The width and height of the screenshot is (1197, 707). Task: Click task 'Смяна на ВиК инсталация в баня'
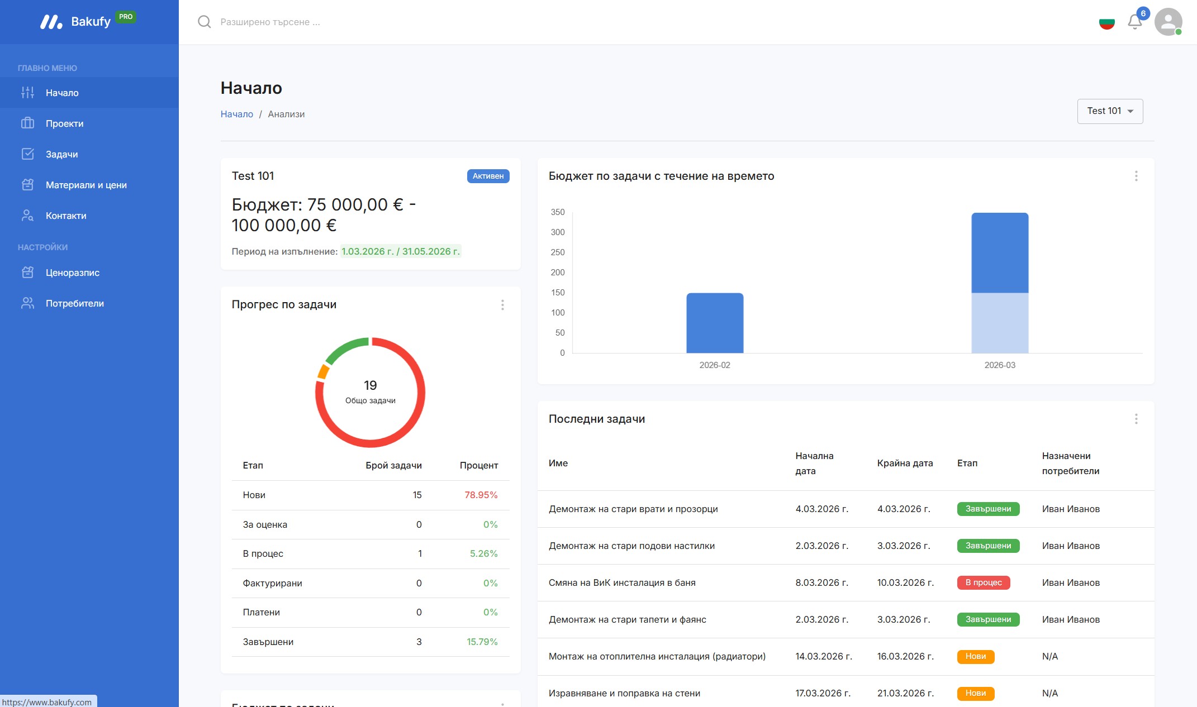click(622, 582)
